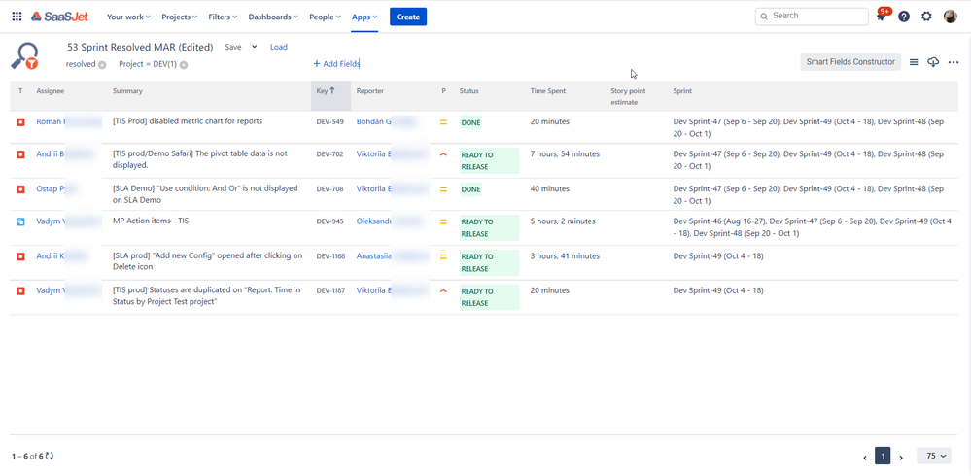
Task: Open the dropdown arrow next to Save
Action: [x=254, y=47]
